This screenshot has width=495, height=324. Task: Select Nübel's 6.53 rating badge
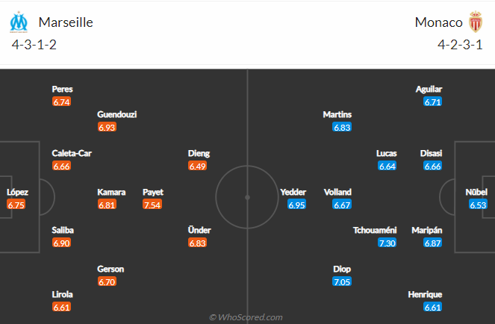pyautogui.click(x=478, y=205)
